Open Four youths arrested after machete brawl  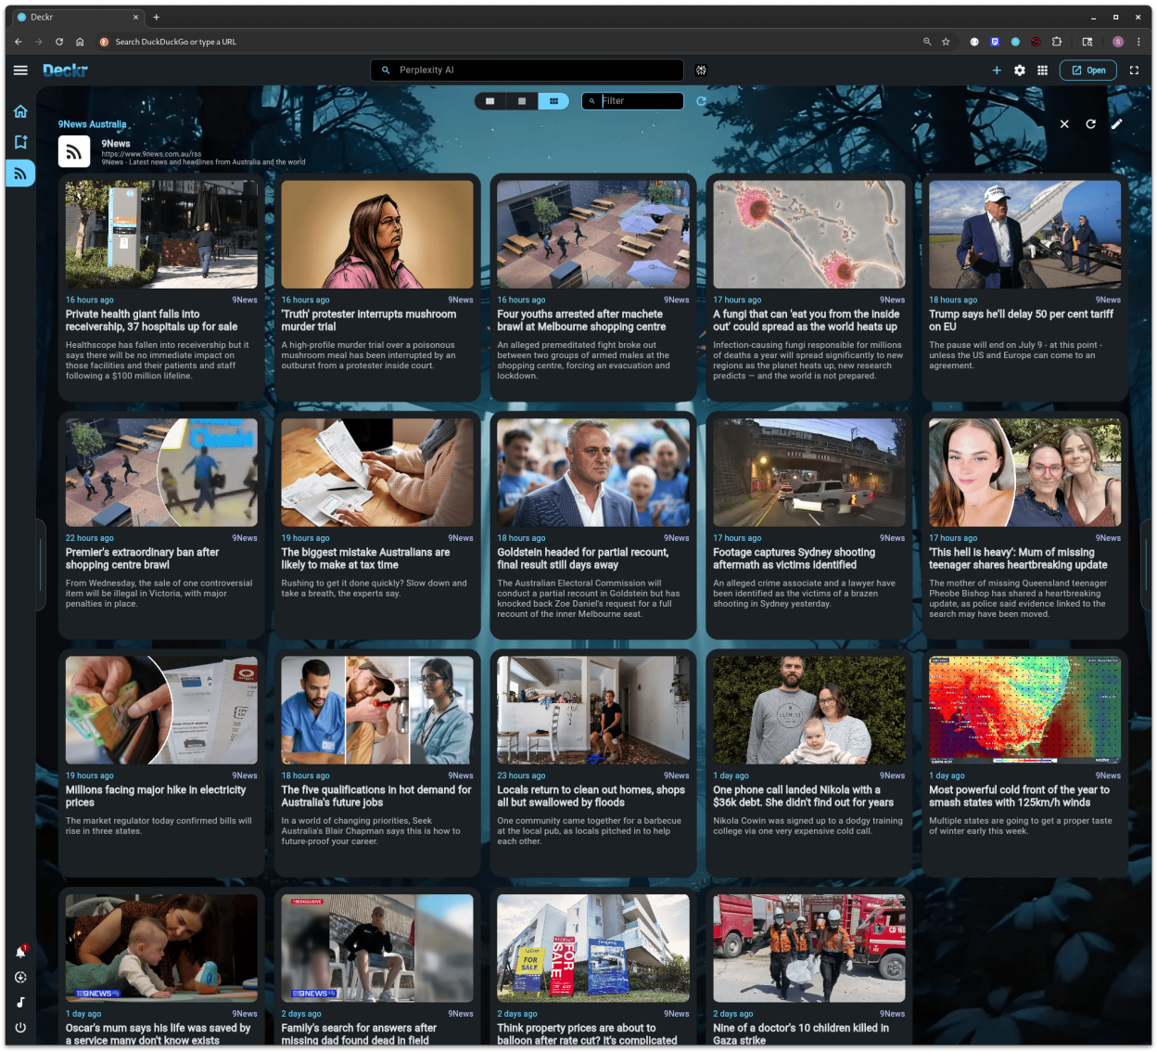[581, 320]
